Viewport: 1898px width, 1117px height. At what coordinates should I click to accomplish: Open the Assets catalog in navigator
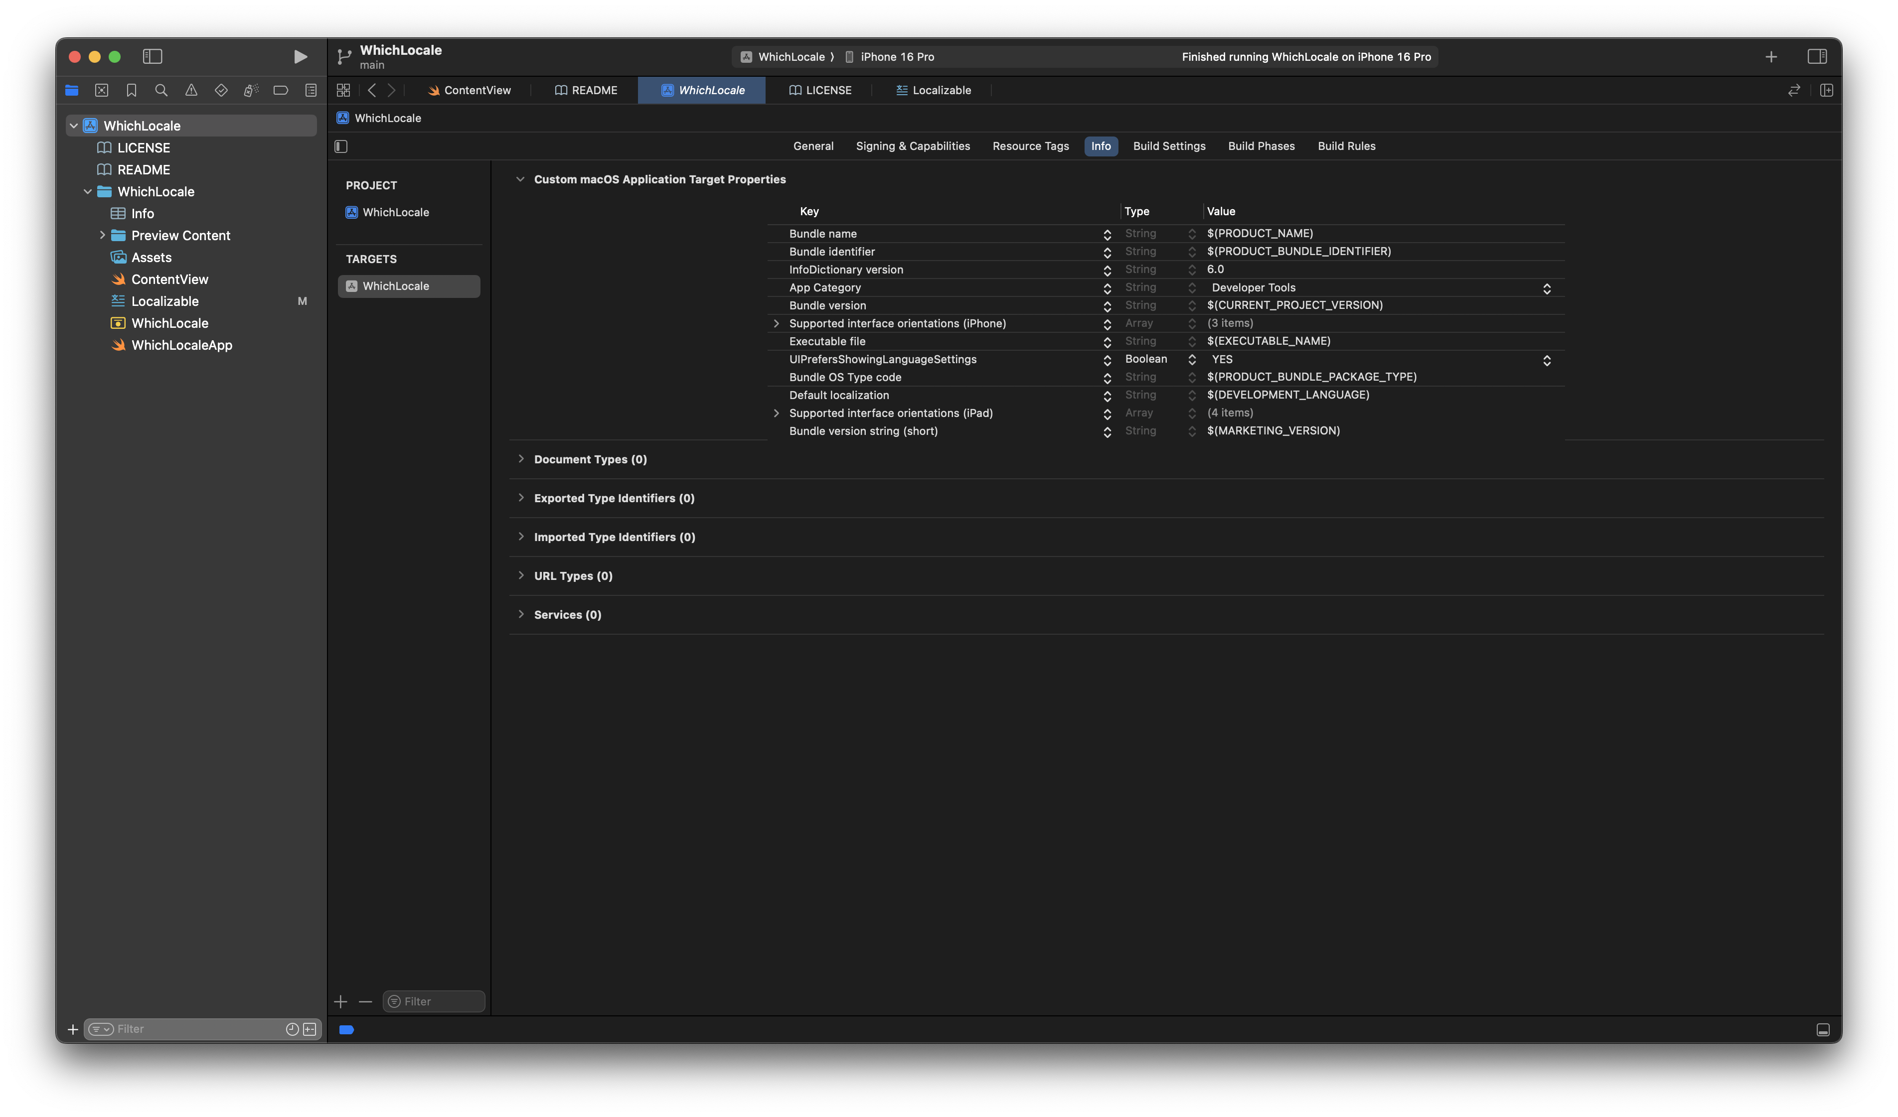pos(141,258)
